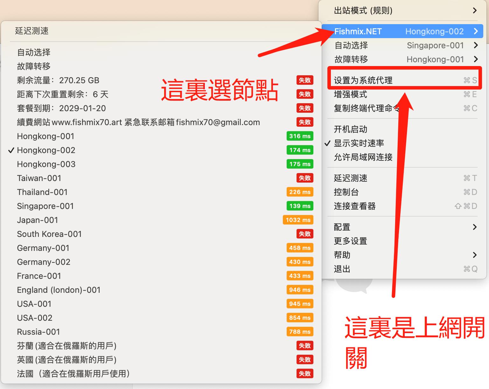Click the 430 ms latency badge

pyautogui.click(x=300, y=262)
